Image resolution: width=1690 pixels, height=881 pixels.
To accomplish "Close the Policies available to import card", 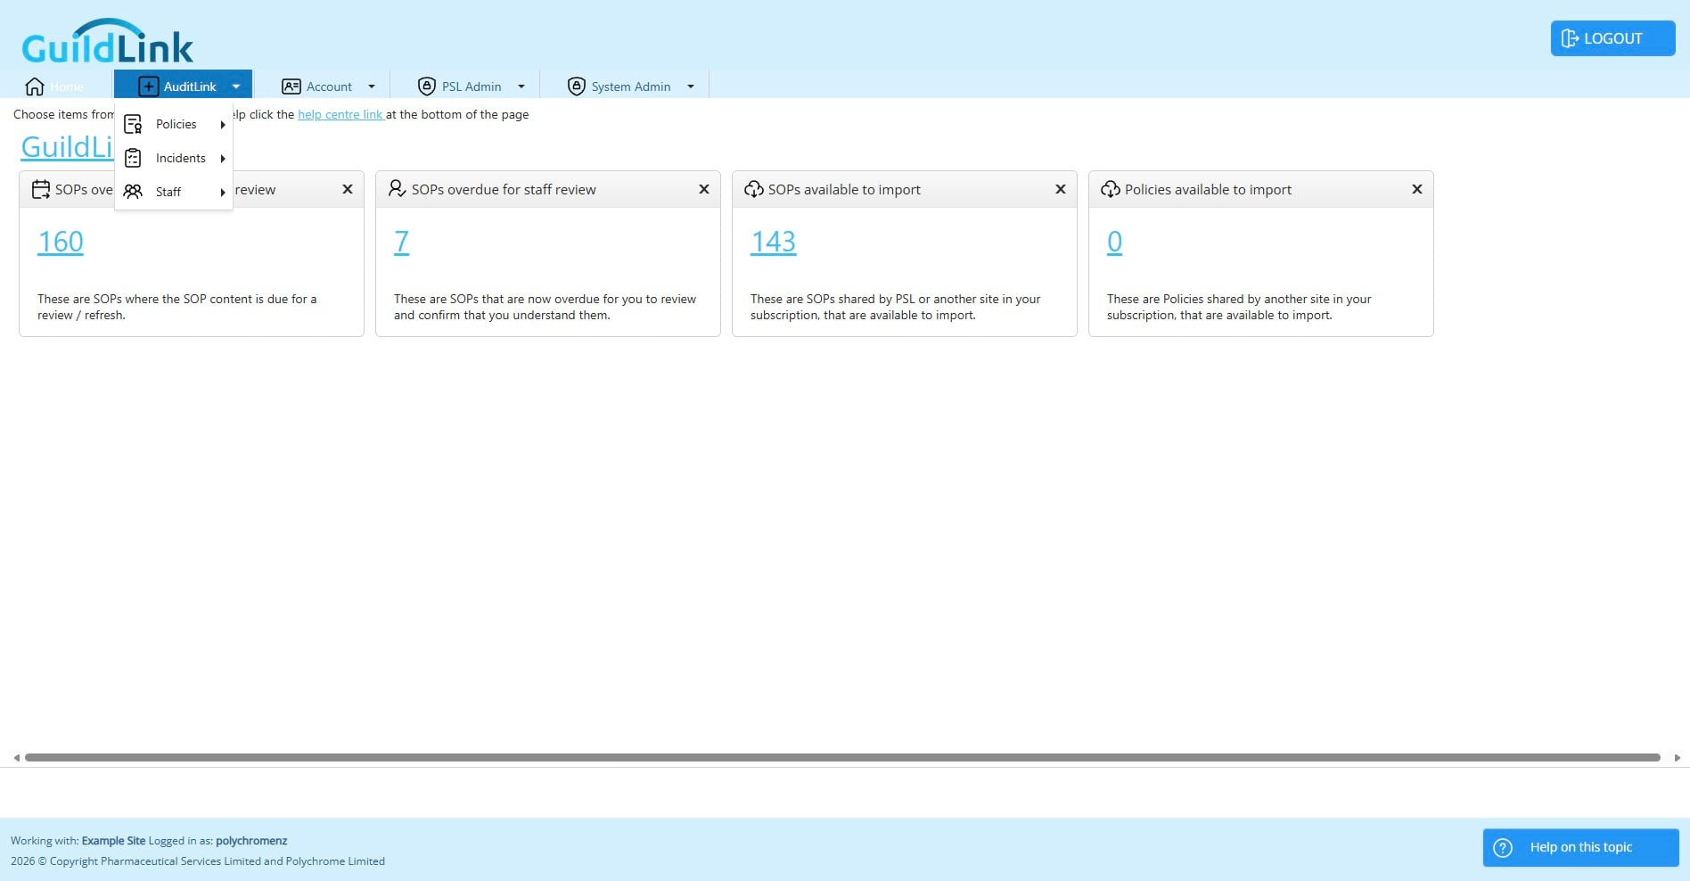I will [x=1417, y=189].
